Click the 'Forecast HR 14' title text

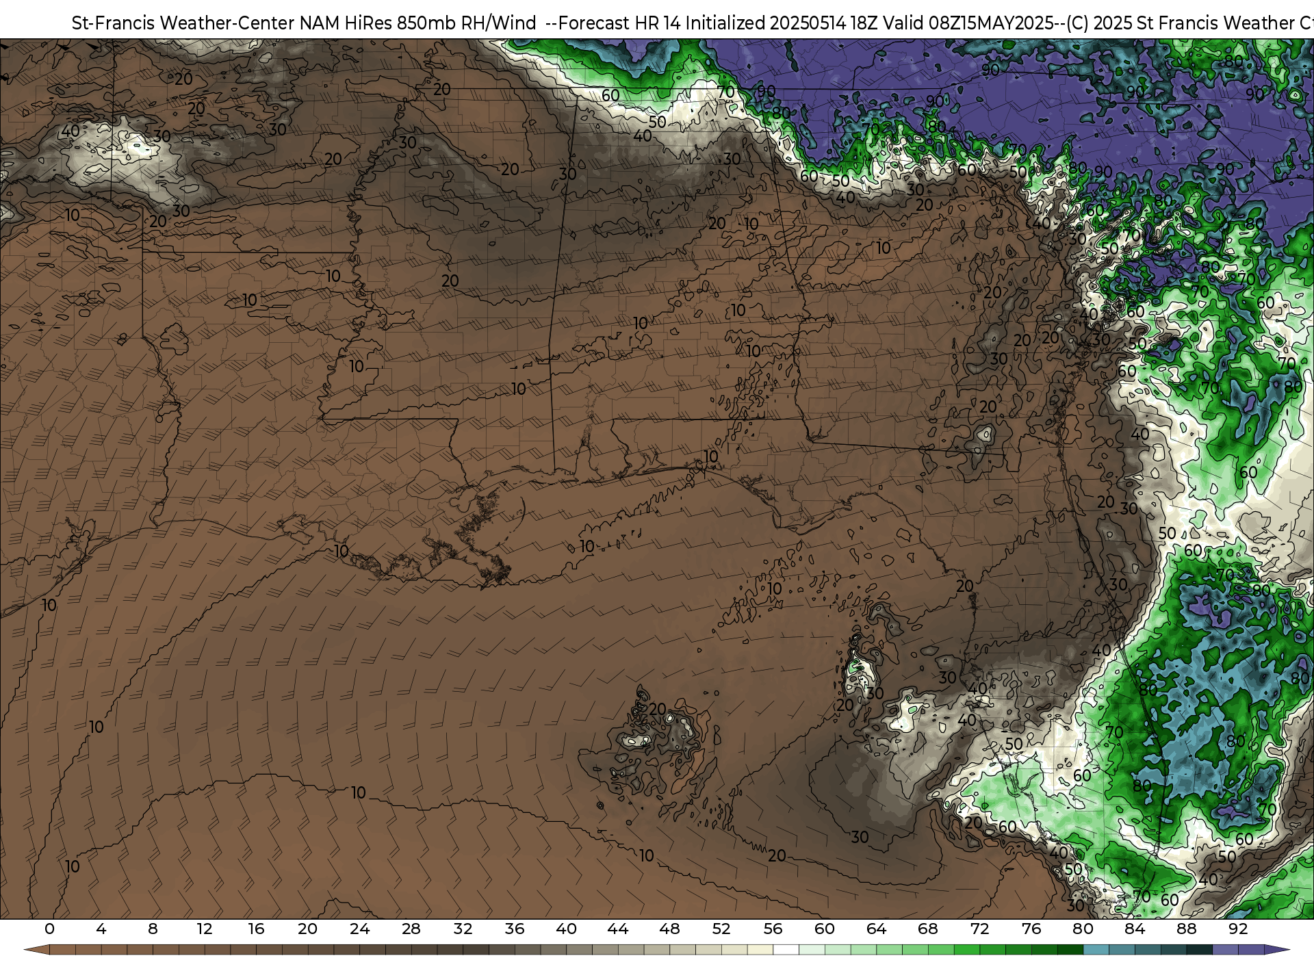tap(620, 23)
